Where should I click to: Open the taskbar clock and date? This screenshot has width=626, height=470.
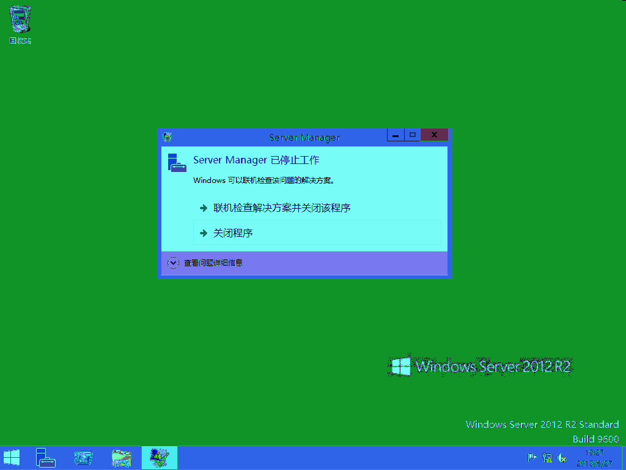coord(594,458)
